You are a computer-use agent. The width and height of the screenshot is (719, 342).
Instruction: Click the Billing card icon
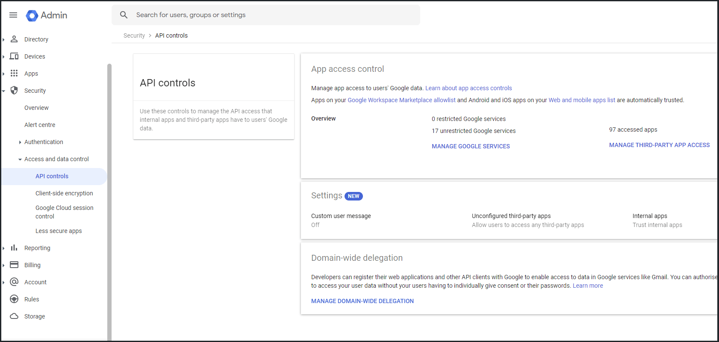[x=14, y=265]
